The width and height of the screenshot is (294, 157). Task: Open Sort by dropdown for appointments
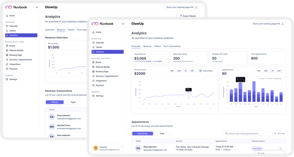(x=279, y=134)
